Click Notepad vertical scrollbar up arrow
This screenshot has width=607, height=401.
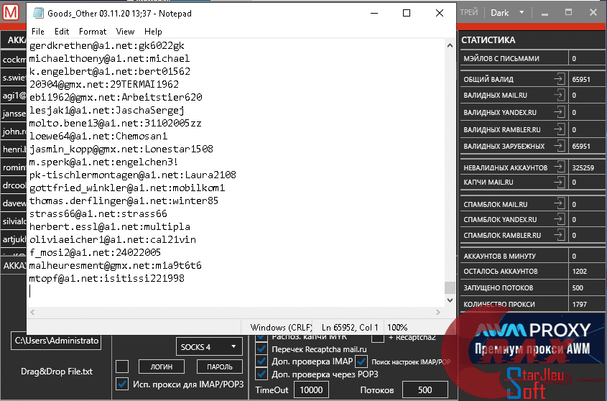450,45
